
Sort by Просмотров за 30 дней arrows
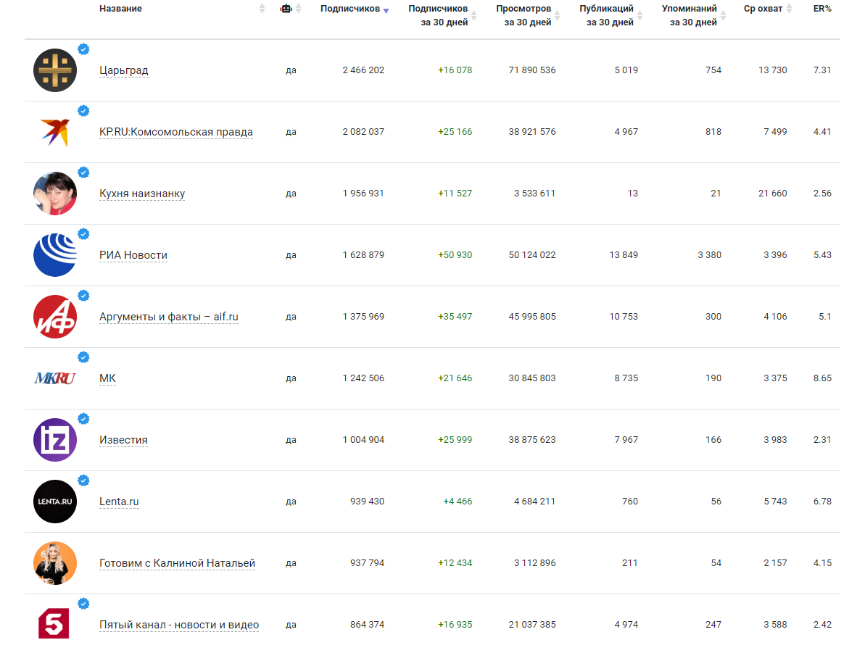coord(557,16)
